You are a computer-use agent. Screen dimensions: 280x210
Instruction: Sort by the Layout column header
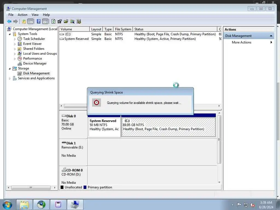(96, 29)
